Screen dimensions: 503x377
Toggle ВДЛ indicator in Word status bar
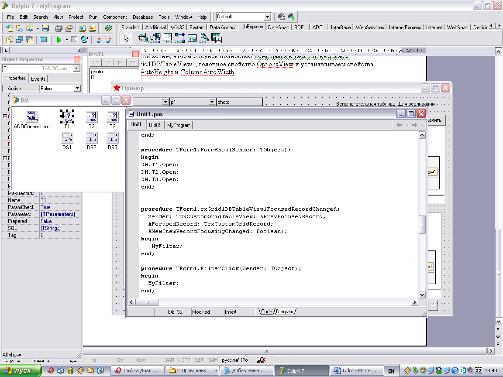click(x=199, y=360)
